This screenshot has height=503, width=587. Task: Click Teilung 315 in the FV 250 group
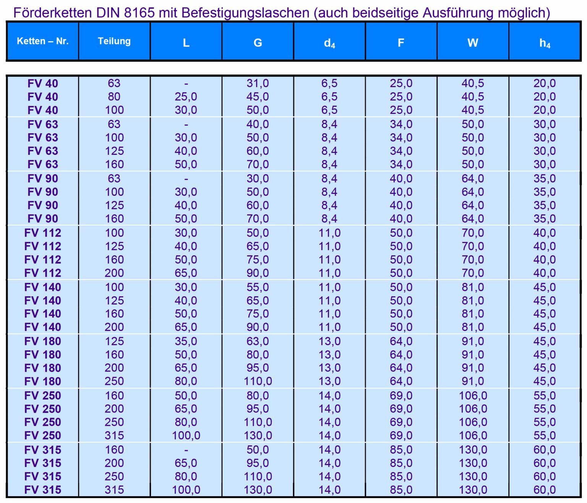(114, 435)
